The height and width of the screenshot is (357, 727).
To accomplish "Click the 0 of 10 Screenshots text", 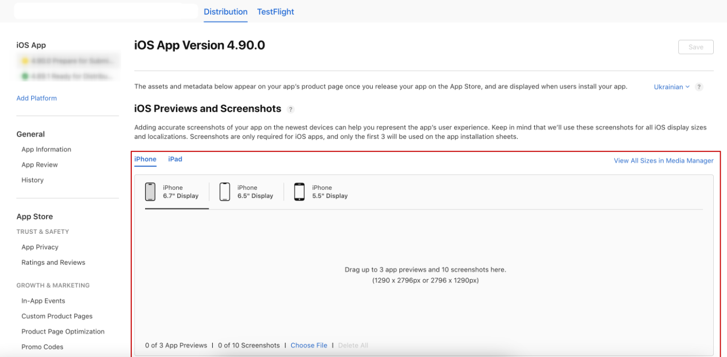I will coord(249,345).
